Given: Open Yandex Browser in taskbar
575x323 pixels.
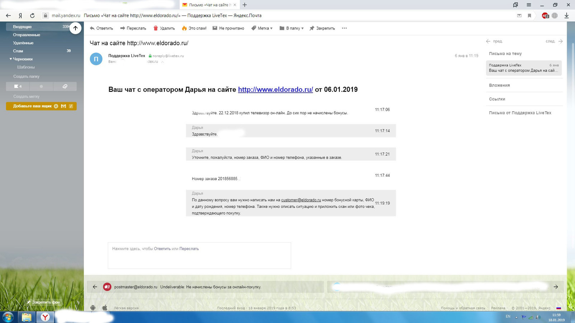Looking at the screenshot, I should (x=45, y=317).
